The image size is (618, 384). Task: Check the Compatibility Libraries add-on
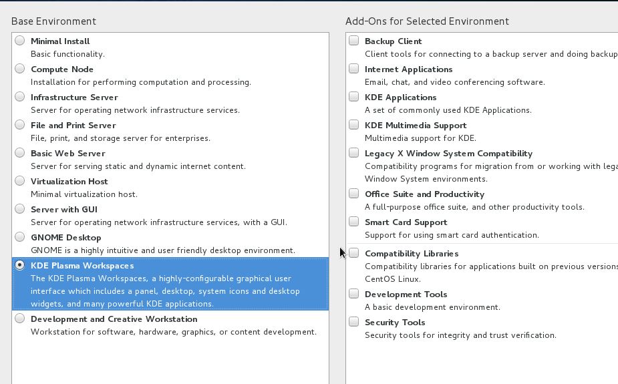pyautogui.click(x=353, y=253)
